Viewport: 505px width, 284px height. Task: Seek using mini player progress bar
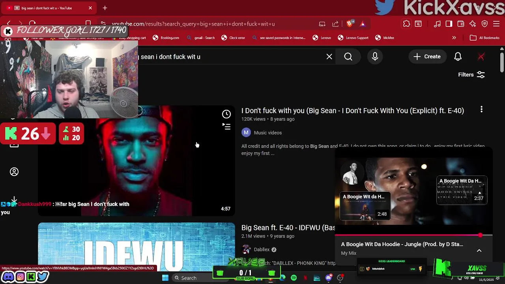[x=413, y=235]
